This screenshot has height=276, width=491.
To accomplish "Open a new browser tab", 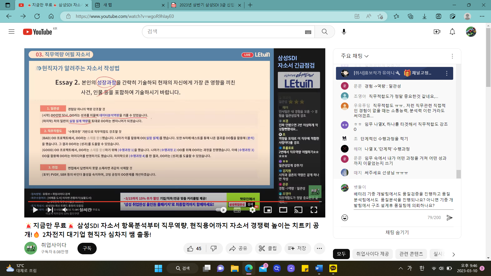I will (x=250, y=5).
